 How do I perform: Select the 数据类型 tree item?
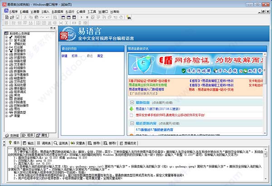point(19,113)
